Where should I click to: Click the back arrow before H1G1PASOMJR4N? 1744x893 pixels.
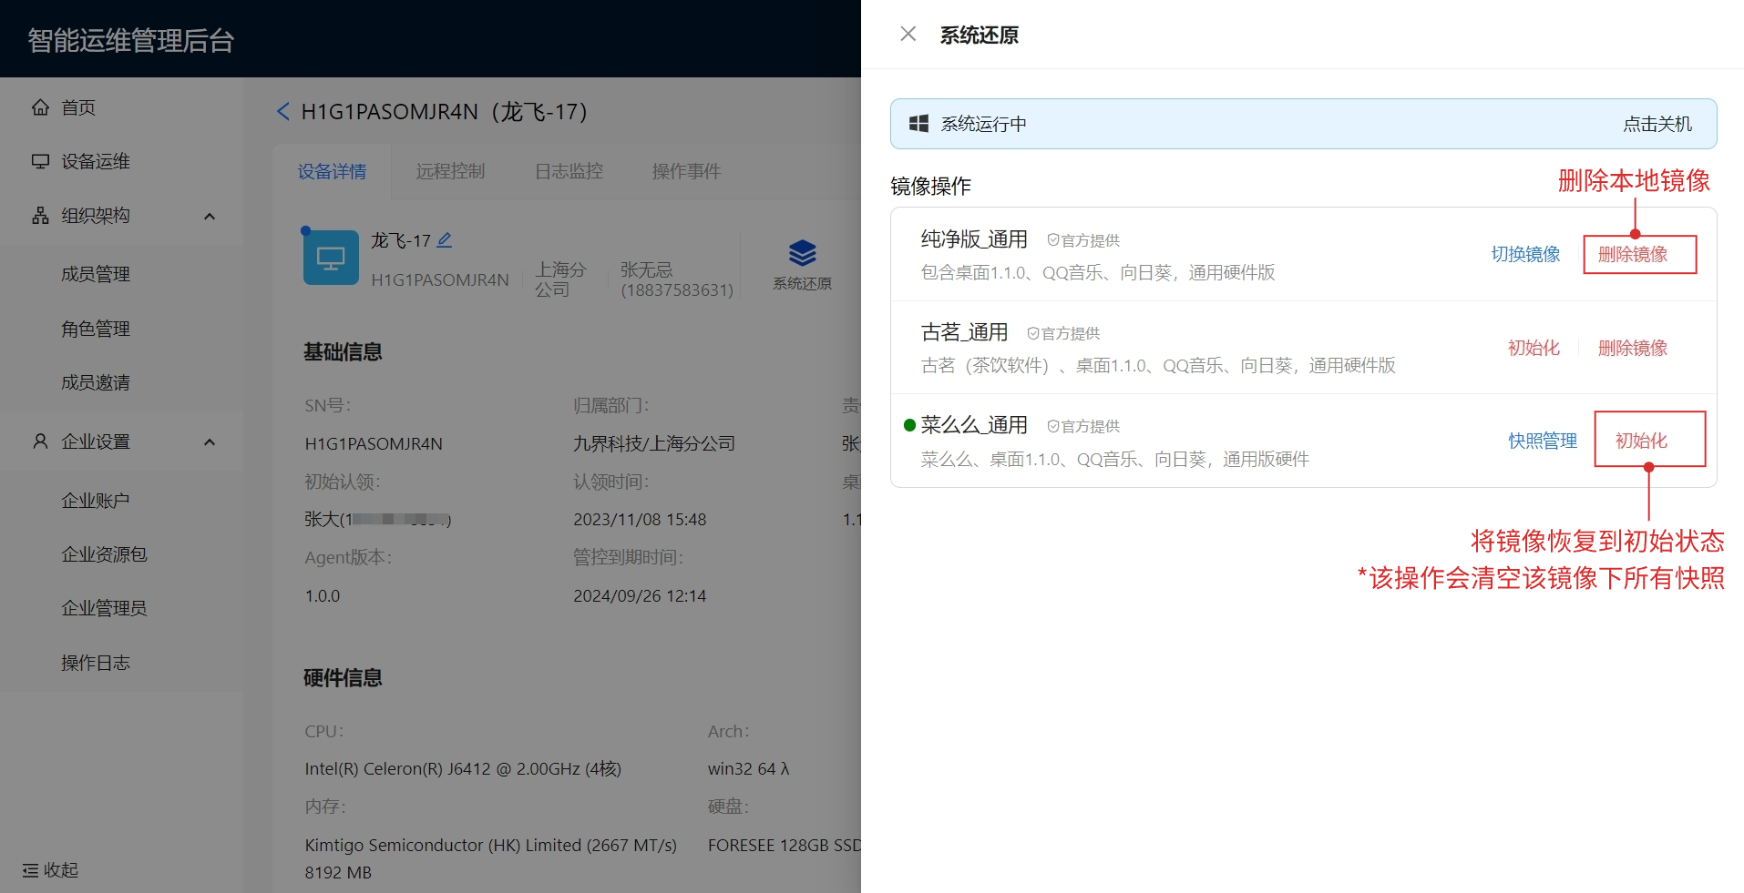pos(283,112)
